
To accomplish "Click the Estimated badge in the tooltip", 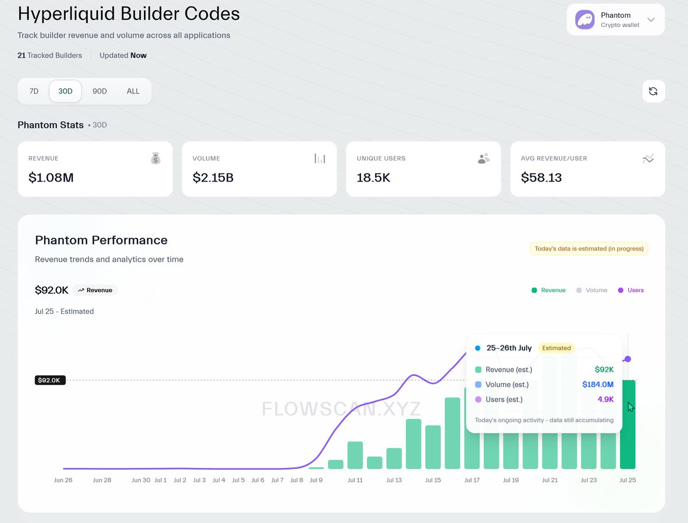I will [x=556, y=348].
